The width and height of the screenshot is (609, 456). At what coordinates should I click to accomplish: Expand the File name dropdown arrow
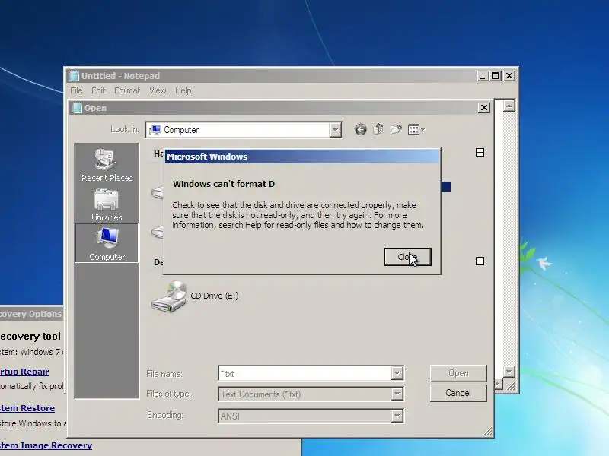point(397,374)
